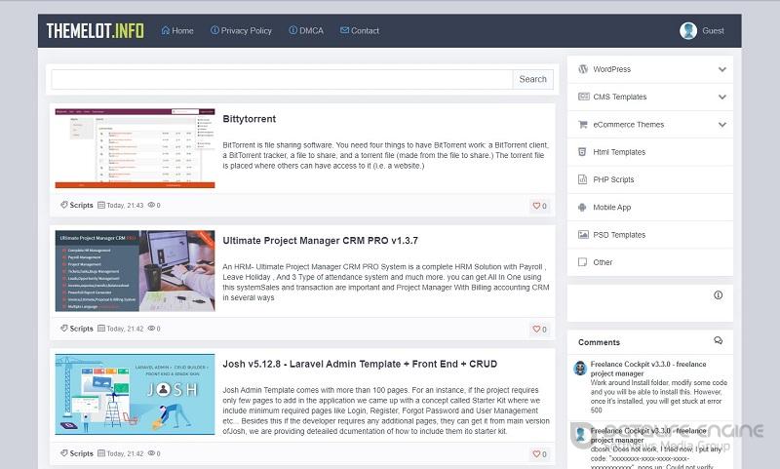780x469 pixels.
Task: Click the WordPress logo icon
Action: tap(583, 69)
